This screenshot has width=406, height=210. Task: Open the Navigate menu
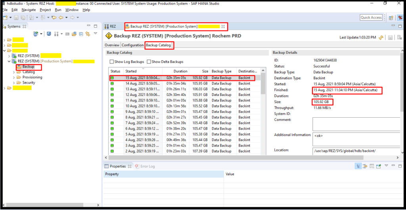pos(29,10)
